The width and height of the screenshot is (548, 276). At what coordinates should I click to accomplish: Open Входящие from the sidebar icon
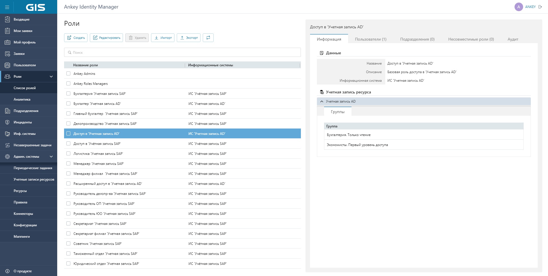[x=7, y=19]
